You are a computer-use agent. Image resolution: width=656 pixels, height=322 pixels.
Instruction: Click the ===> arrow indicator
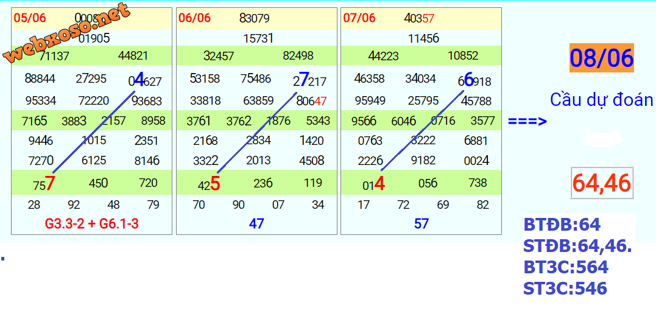[x=527, y=121]
